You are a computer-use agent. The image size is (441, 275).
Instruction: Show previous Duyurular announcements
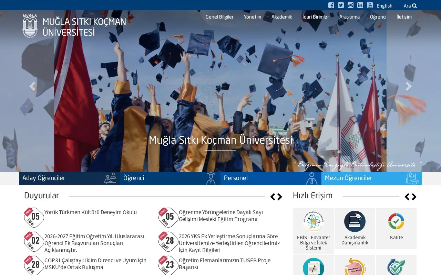(273, 197)
